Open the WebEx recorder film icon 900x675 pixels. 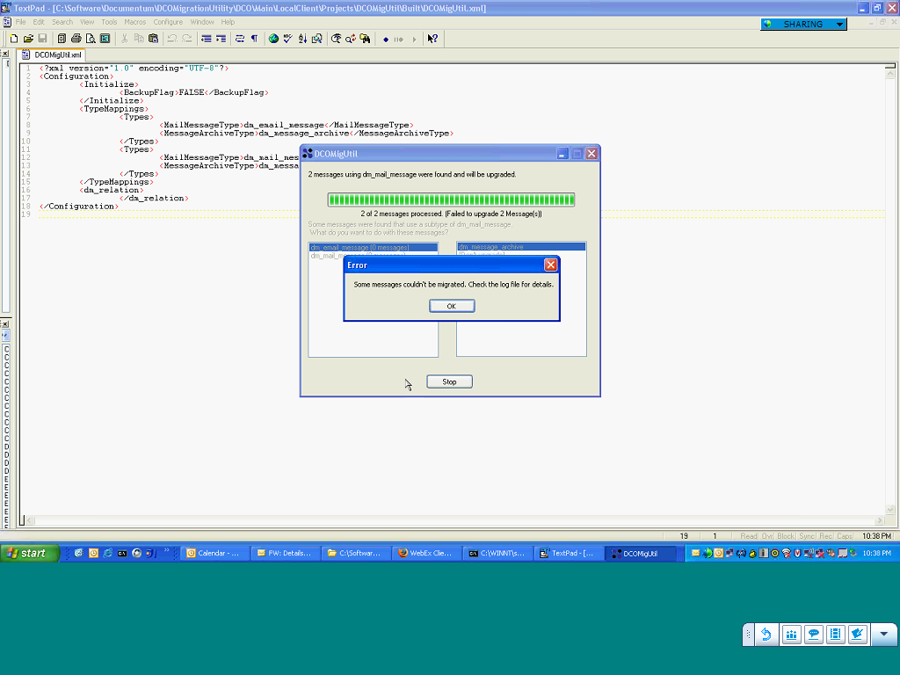tap(836, 635)
